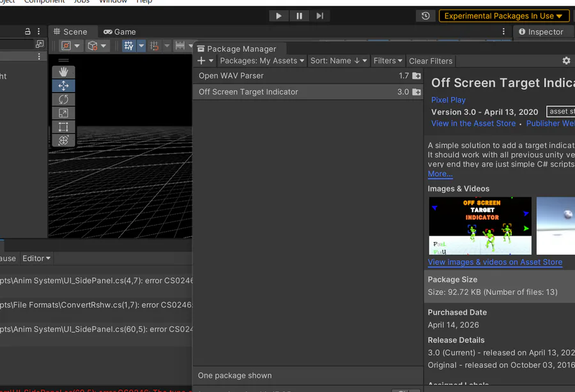The height and width of the screenshot is (392, 575).
Task: Open the pivot position dropdown arrow
Action: tap(77, 46)
